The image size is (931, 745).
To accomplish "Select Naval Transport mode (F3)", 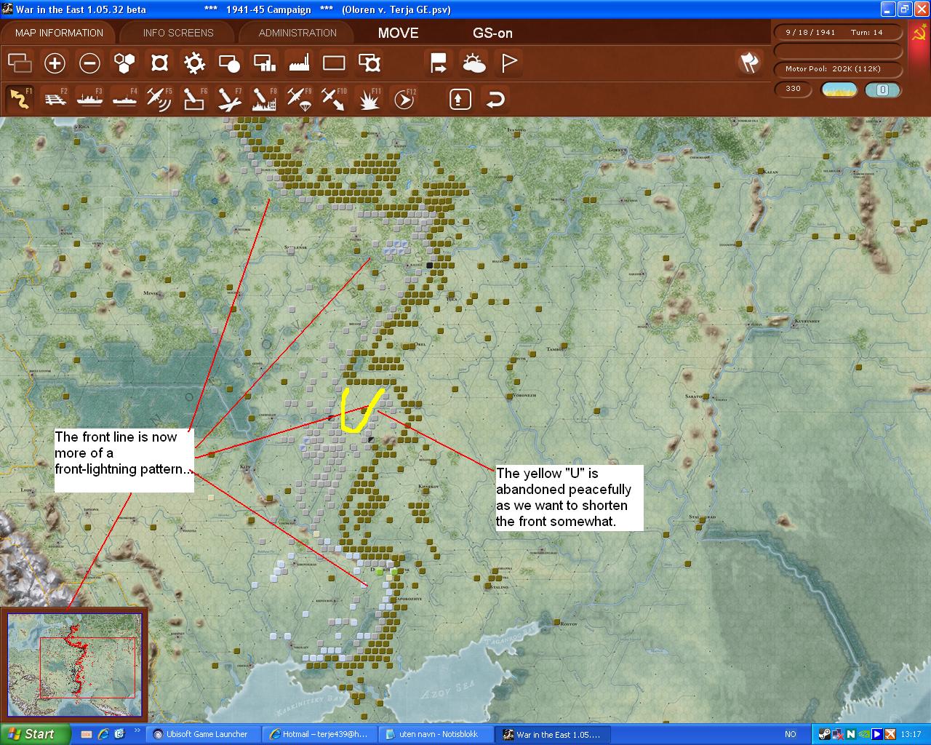I will [x=89, y=98].
